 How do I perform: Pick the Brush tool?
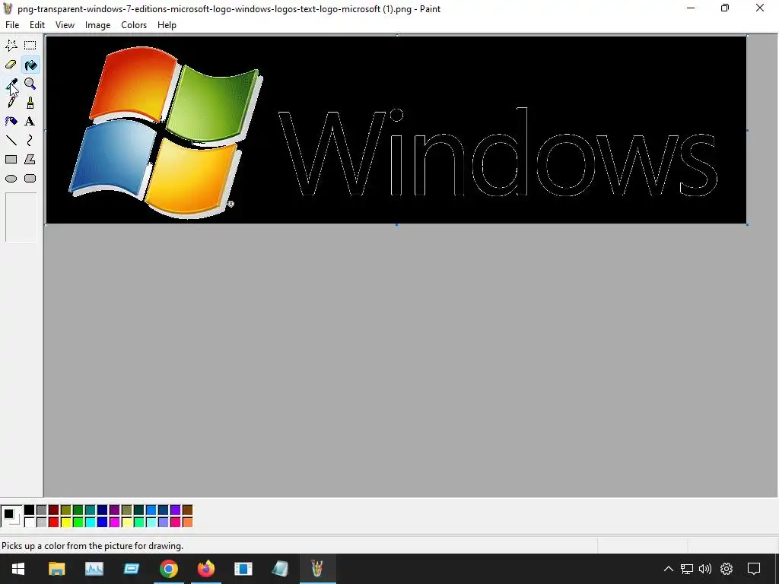30,103
